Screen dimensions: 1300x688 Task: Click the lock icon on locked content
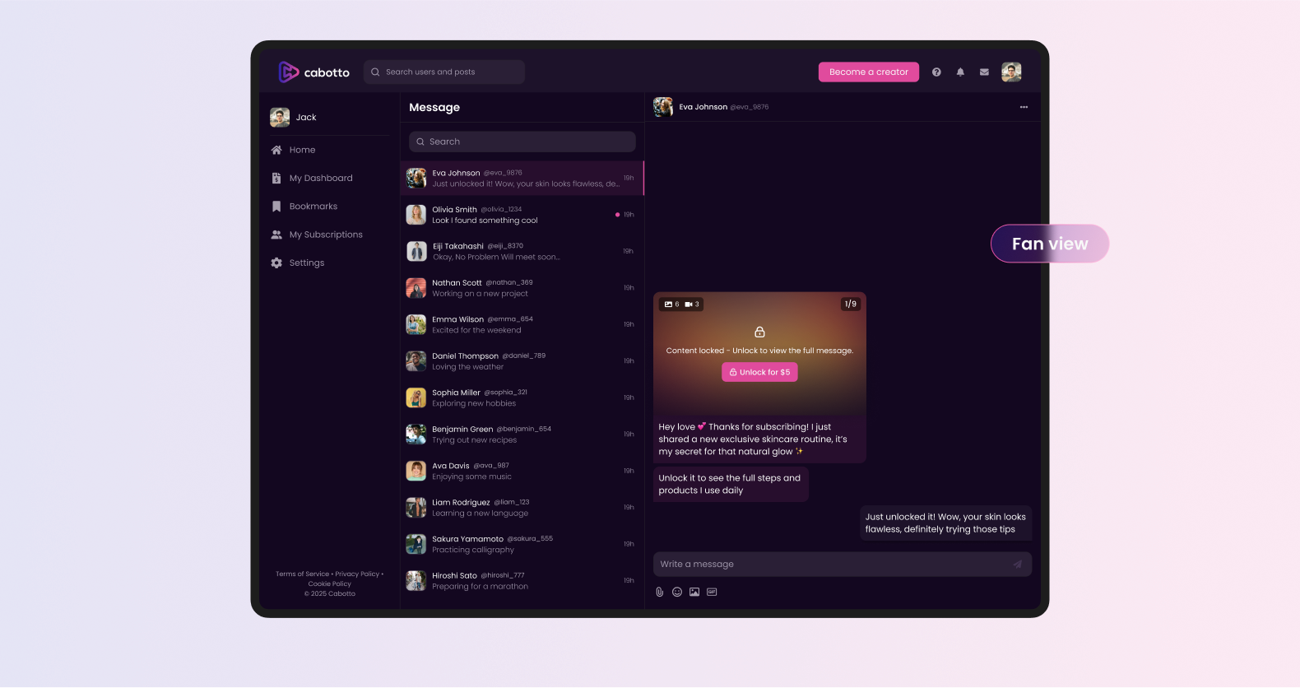point(759,332)
